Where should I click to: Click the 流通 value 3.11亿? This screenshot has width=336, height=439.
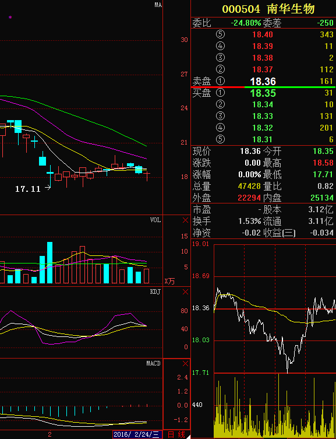tap(321, 221)
